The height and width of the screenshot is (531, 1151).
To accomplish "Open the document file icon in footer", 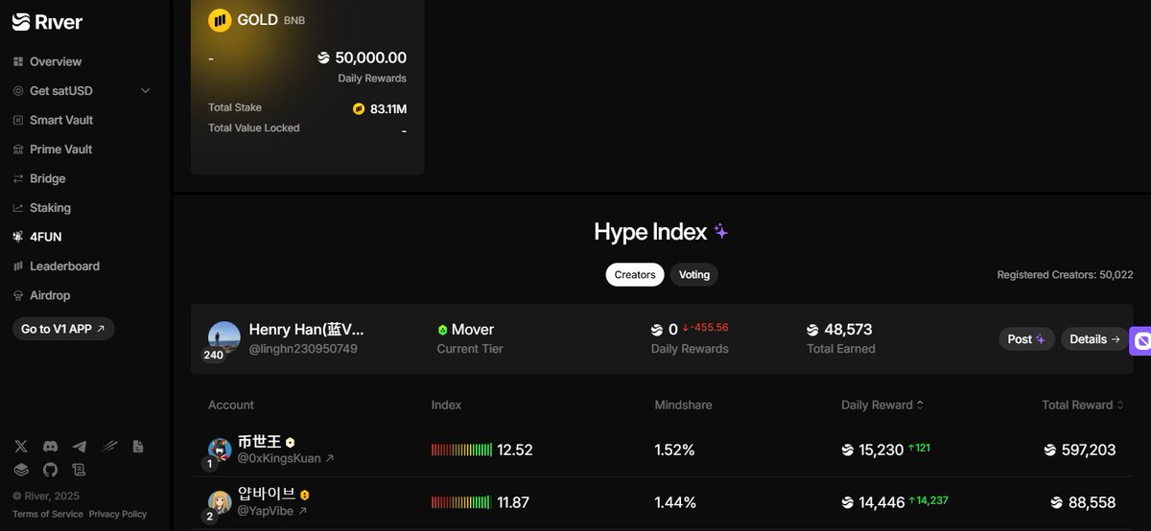I will coord(138,447).
